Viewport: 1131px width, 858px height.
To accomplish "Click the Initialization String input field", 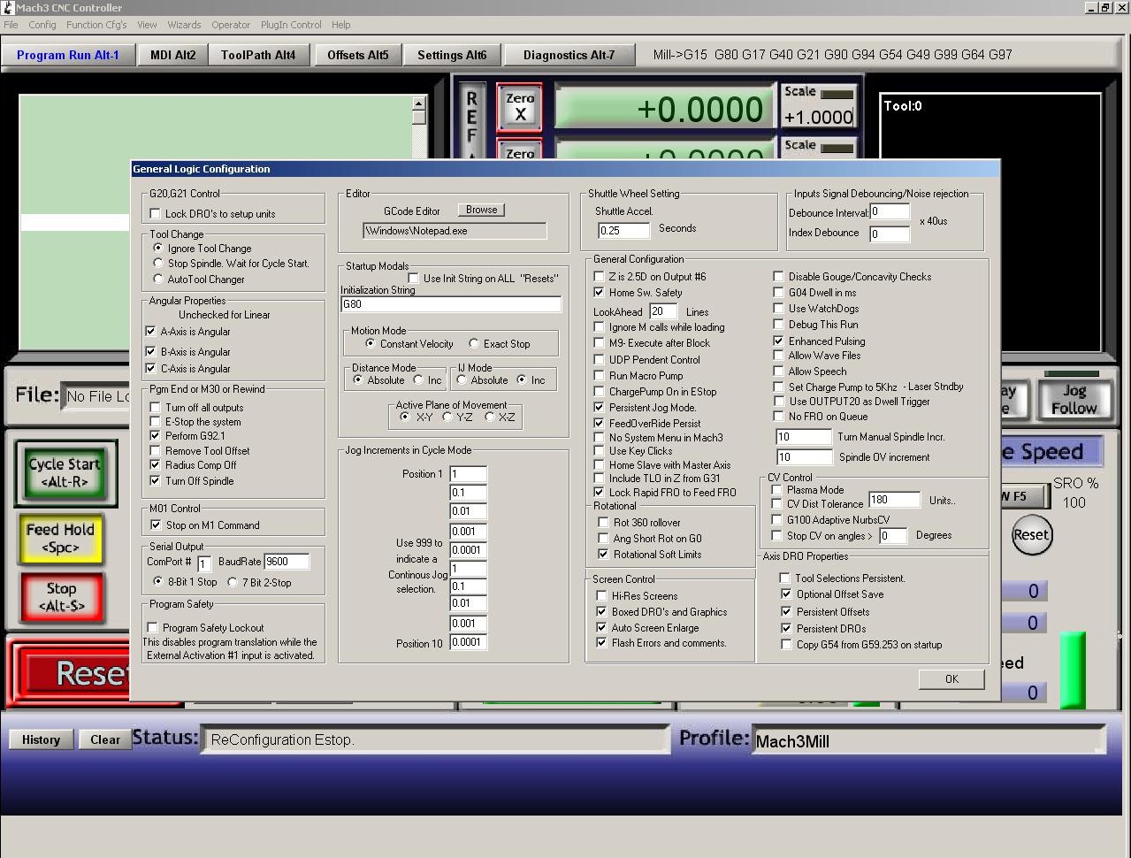I will tap(451, 303).
